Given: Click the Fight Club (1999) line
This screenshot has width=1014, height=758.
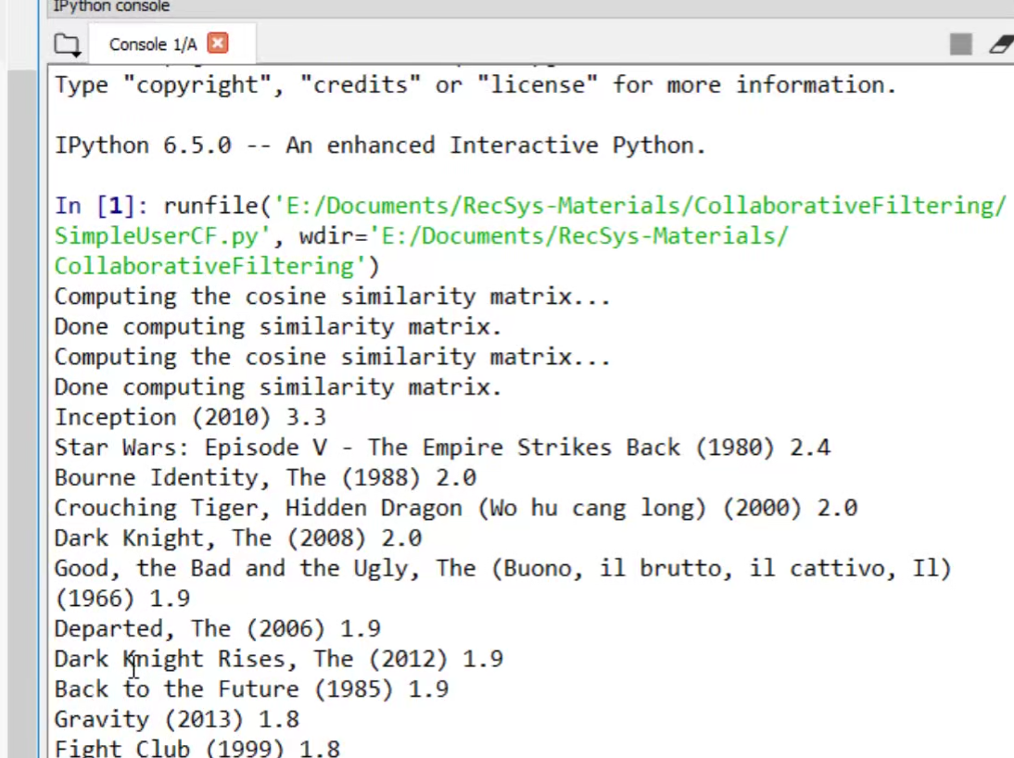Looking at the screenshot, I should click(196, 747).
